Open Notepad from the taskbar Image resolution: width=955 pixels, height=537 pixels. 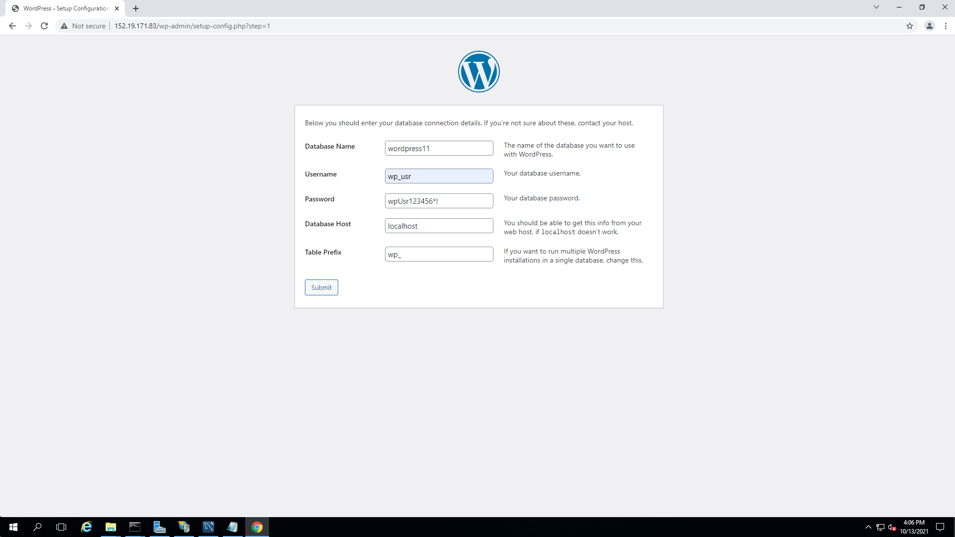(232, 527)
